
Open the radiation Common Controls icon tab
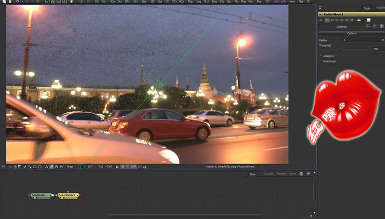coord(368,26)
